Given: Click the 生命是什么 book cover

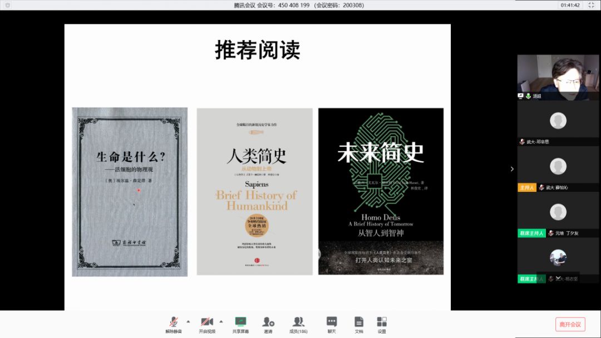Looking at the screenshot, I should 130,192.
